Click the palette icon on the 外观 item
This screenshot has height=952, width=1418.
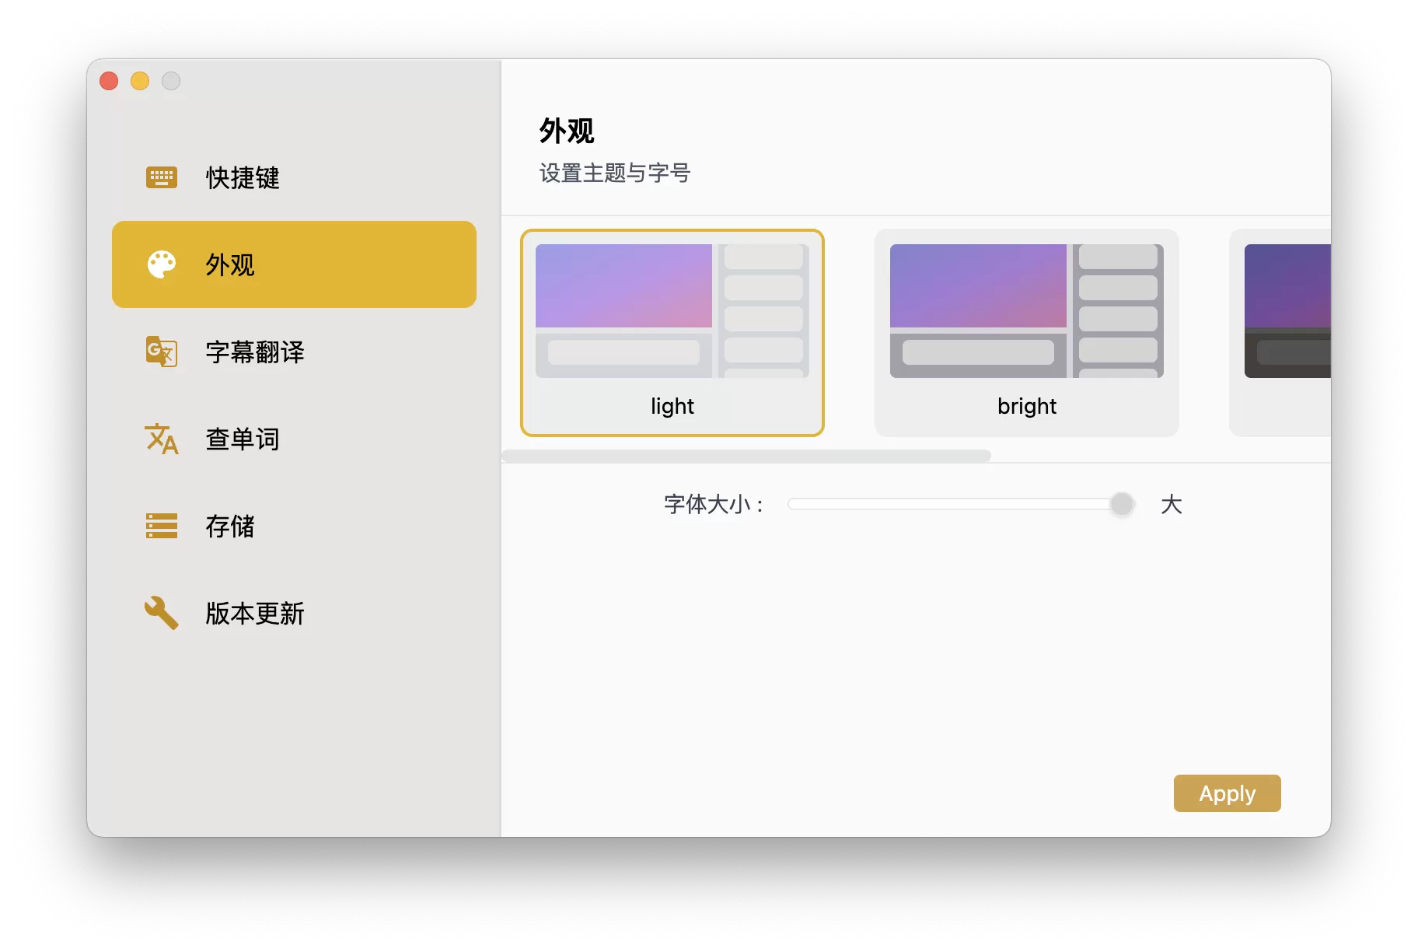(x=161, y=264)
